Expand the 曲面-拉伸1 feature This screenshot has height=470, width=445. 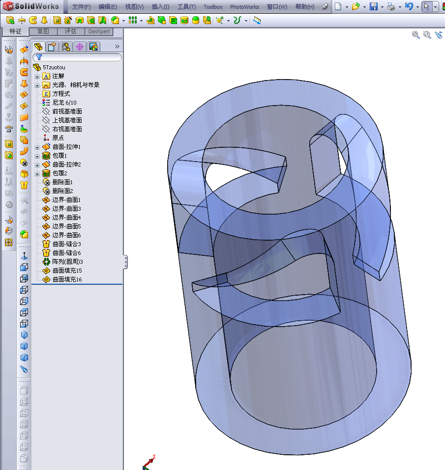pos(37,147)
